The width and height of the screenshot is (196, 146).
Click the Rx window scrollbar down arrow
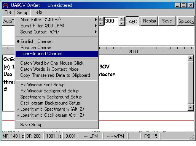191,108
